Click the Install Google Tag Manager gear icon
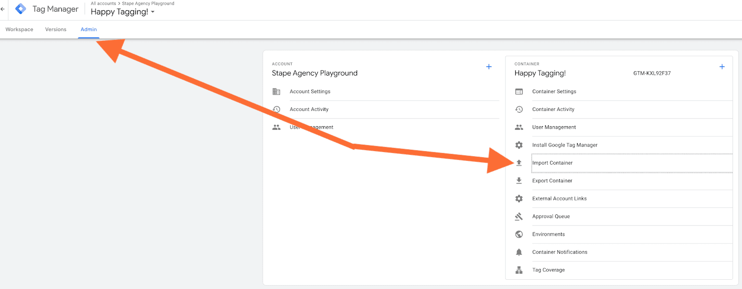The width and height of the screenshot is (742, 289). (x=519, y=145)
